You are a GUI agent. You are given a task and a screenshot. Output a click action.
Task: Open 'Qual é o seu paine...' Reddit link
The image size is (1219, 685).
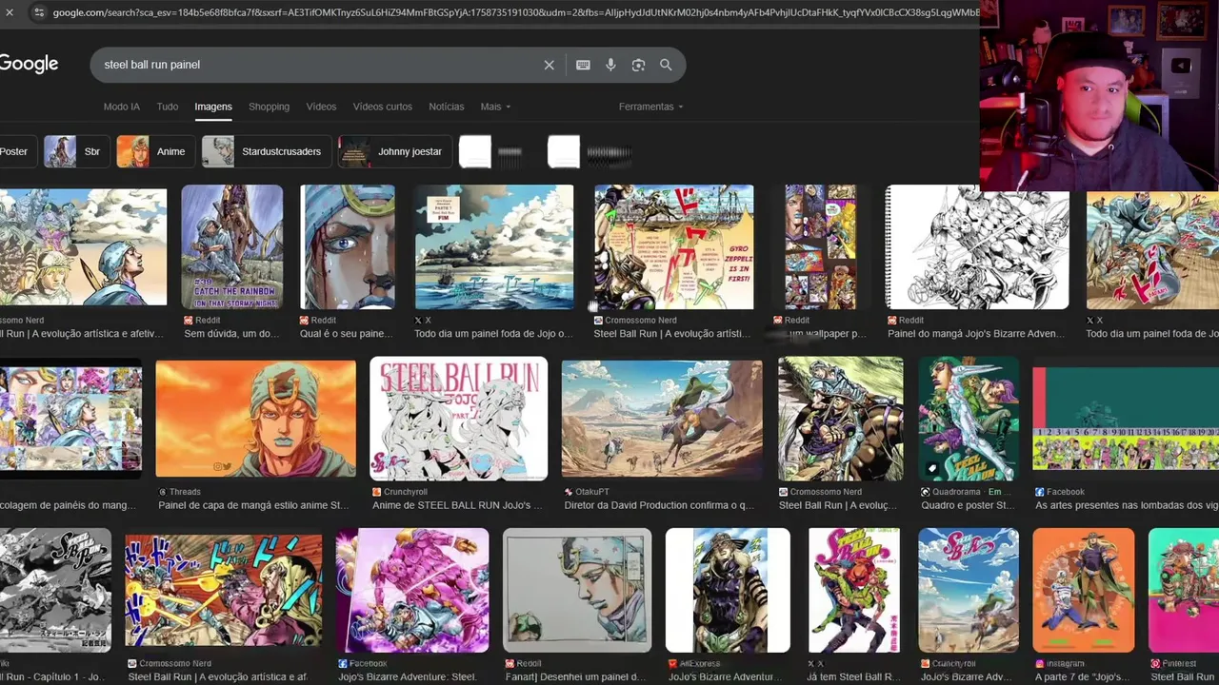click(x=346, y=334)
